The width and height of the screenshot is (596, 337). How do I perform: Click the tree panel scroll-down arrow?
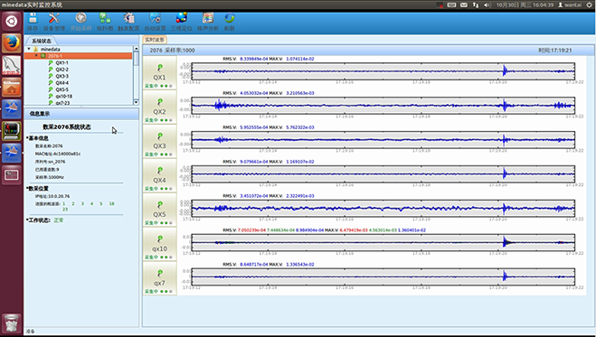(136, 102)
